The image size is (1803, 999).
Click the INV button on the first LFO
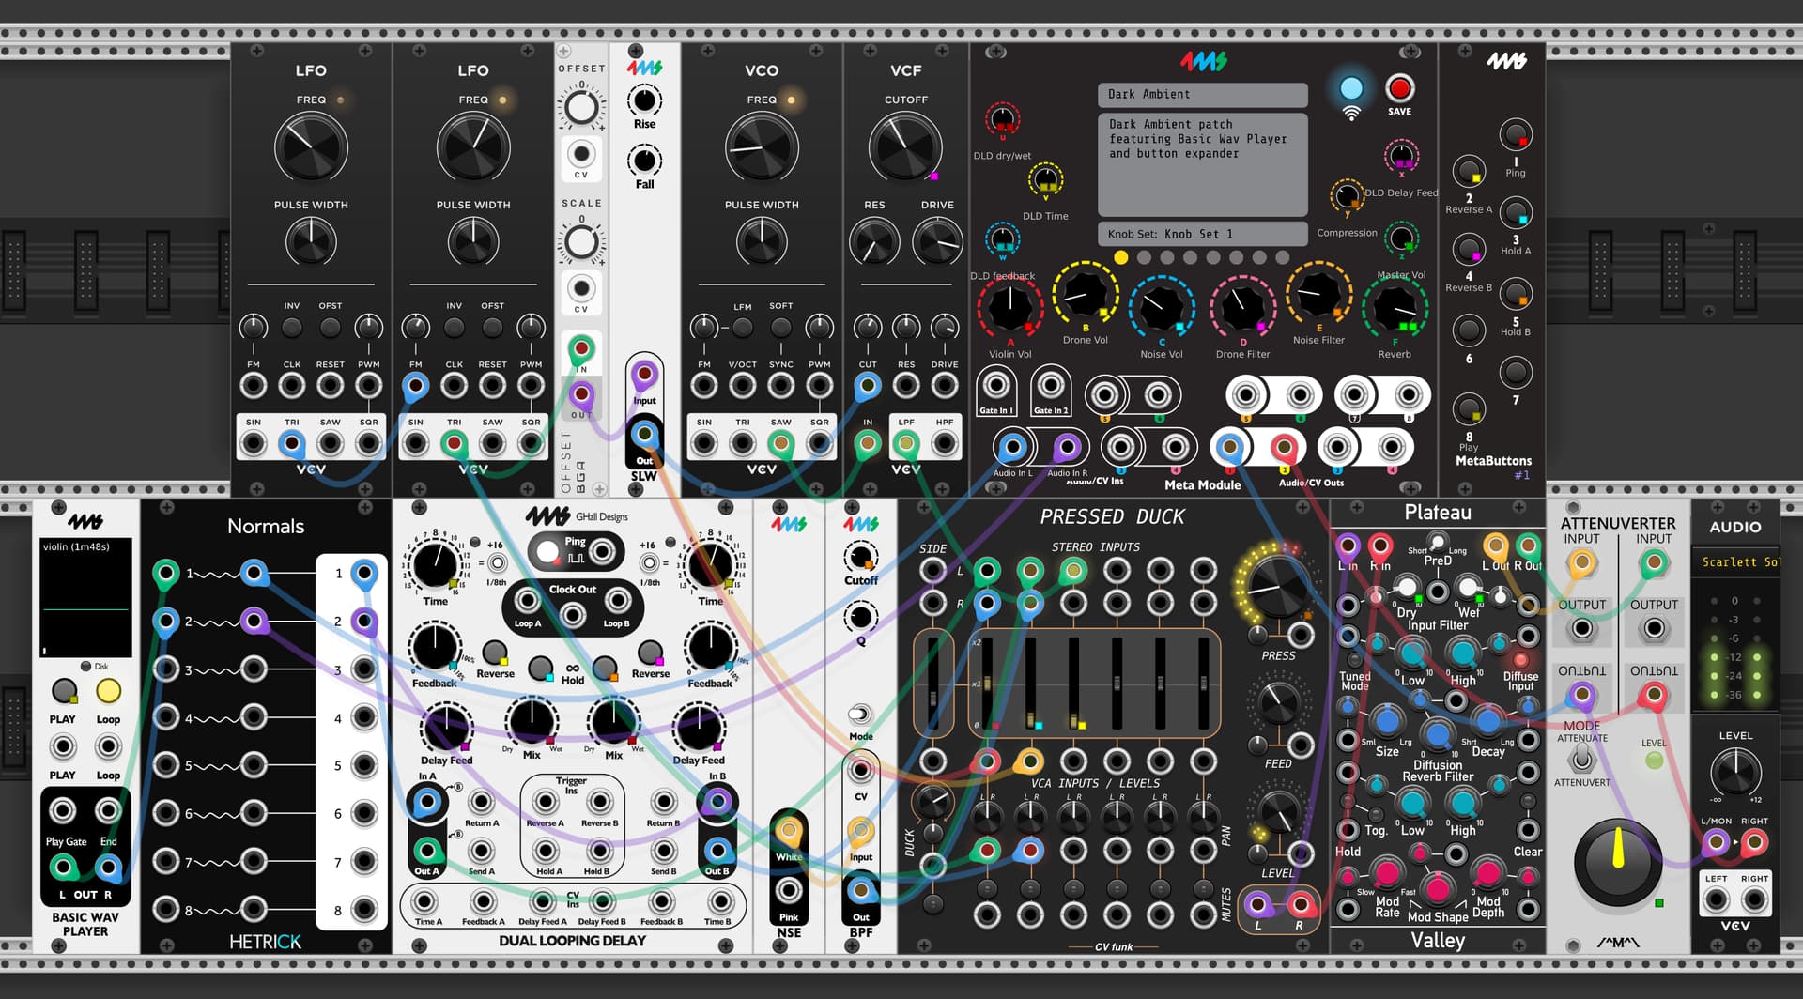pyautogui.click(x=292, y=327)
